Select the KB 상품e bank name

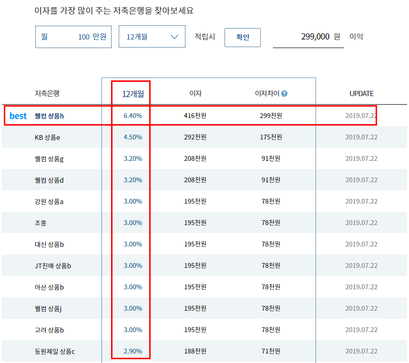[x=47, y=137]
